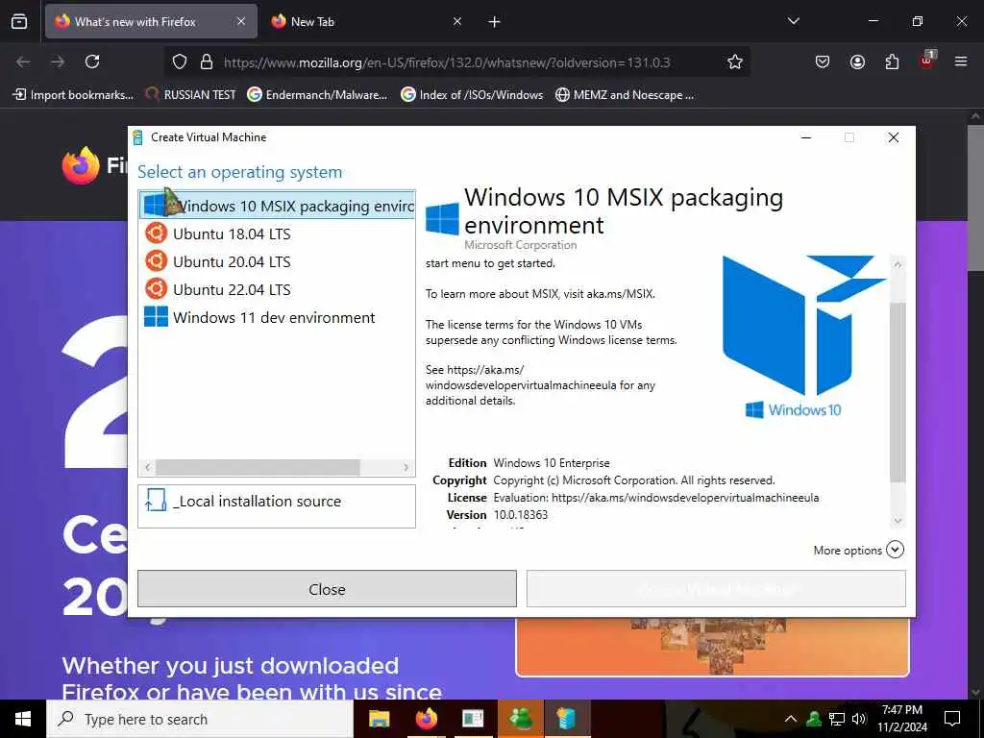
Task: Click the greyed Create Virtual Machine button
Action: [716, 589]
